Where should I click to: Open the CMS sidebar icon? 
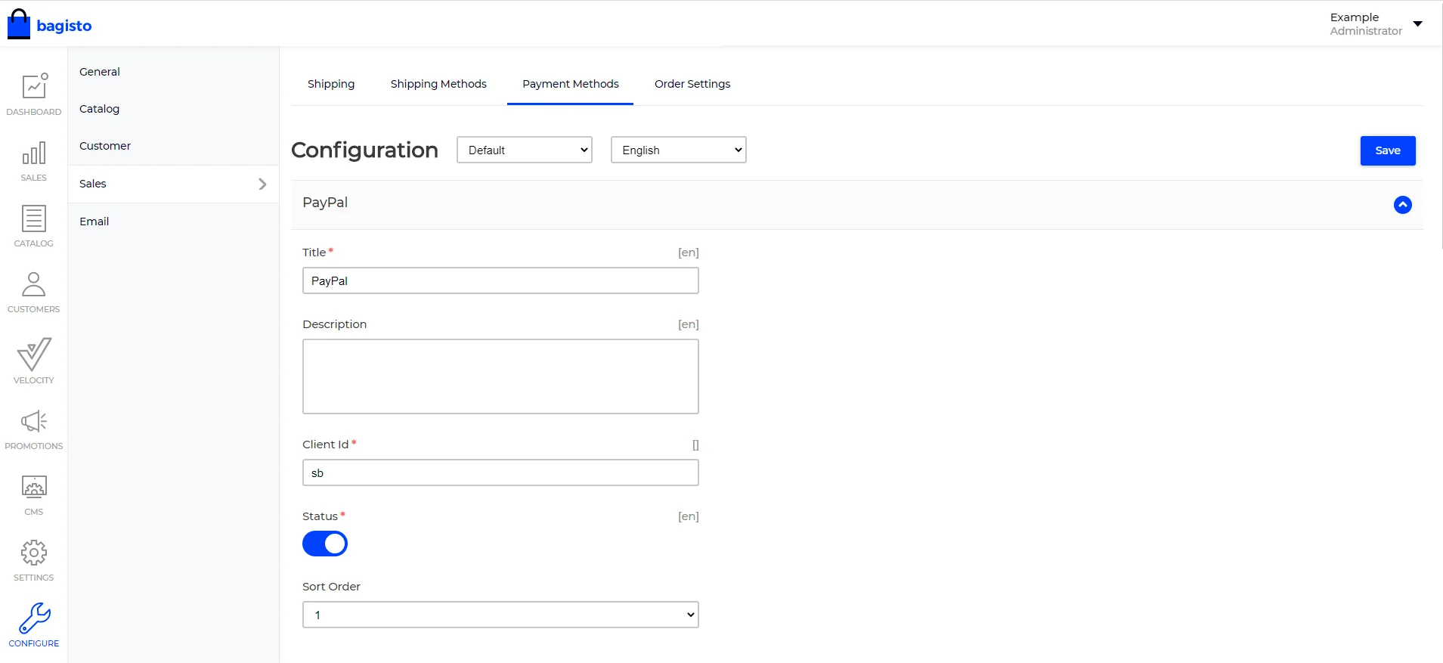[34, 488]
